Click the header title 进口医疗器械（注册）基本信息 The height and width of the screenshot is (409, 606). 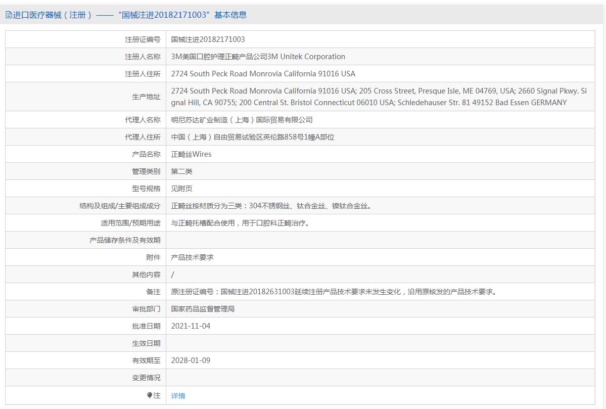click(130, 15)
